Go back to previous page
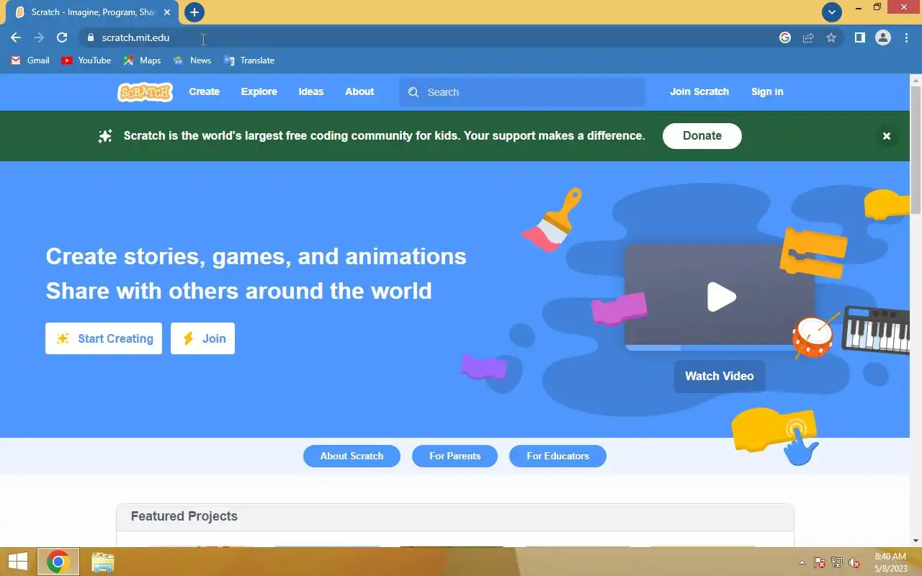This screenshot has width=922, height=576. click(16, 37)
